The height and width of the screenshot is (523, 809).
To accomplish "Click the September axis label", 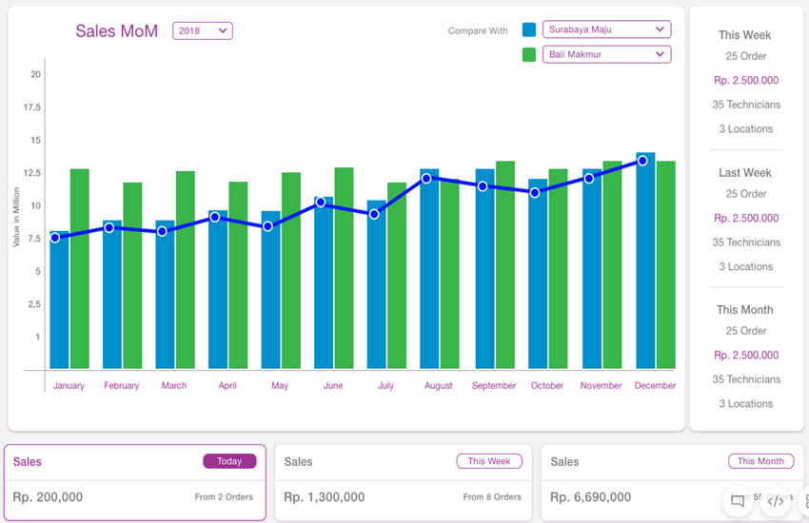I will [494, 385].
